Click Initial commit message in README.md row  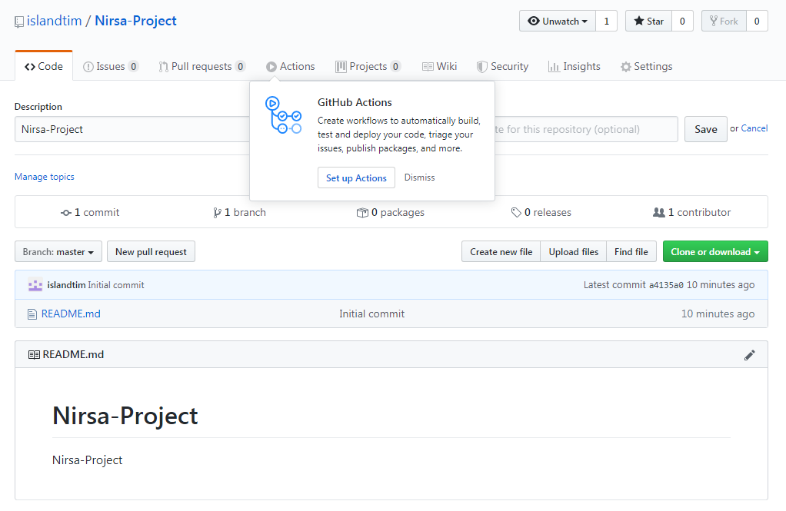371,314
